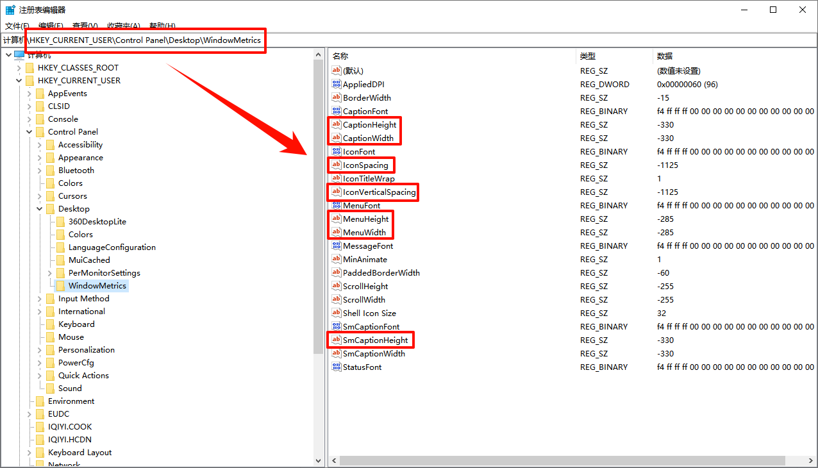Select the CaptionWidth value name
The image size is (818, 468).
368,138
